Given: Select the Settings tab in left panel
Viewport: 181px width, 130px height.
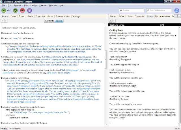Looking at the screenshot, I should [76, 16].
